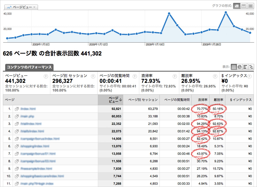This screenshot has height=187, width=257.
Task: Open row 5 campaign page external icon
Action: pyautogui.click(x=17, y=139)
